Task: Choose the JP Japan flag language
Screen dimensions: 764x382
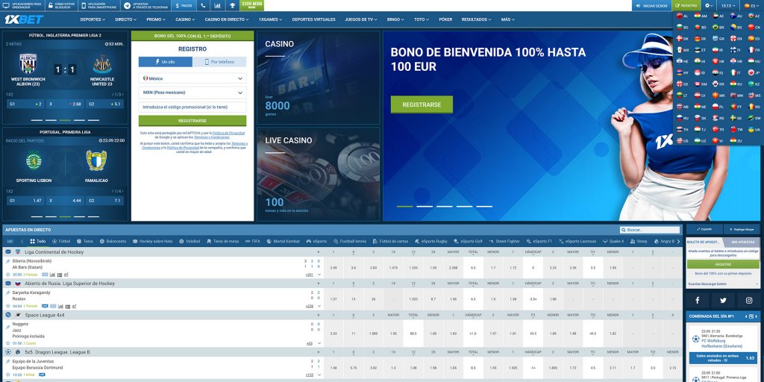Action: [754, 72]
